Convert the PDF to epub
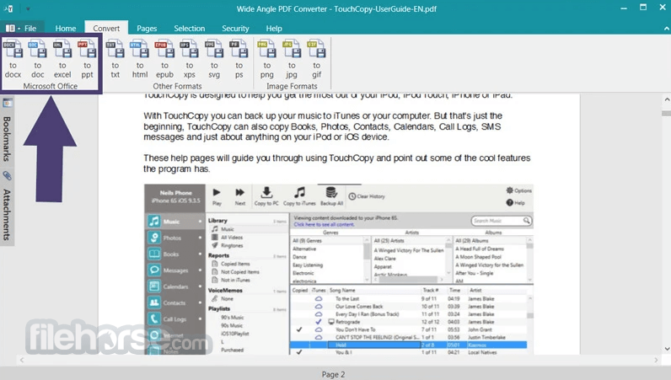671x380 pixels. tap(164, 59)
